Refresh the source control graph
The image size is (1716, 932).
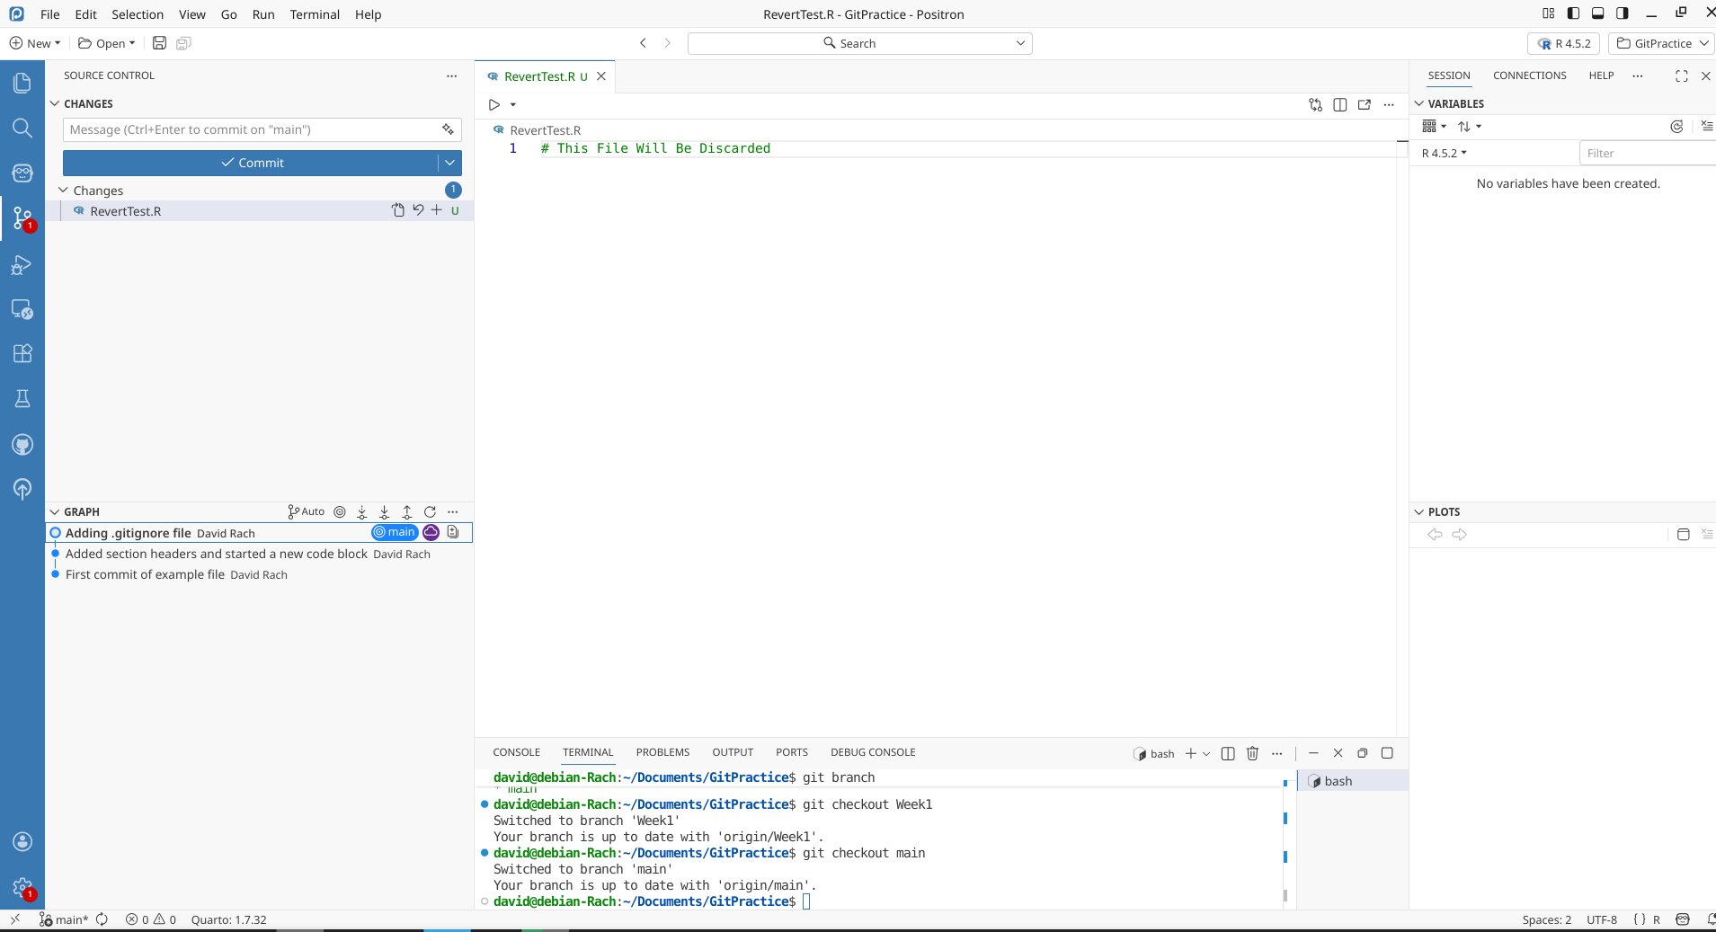click(430, 511)
